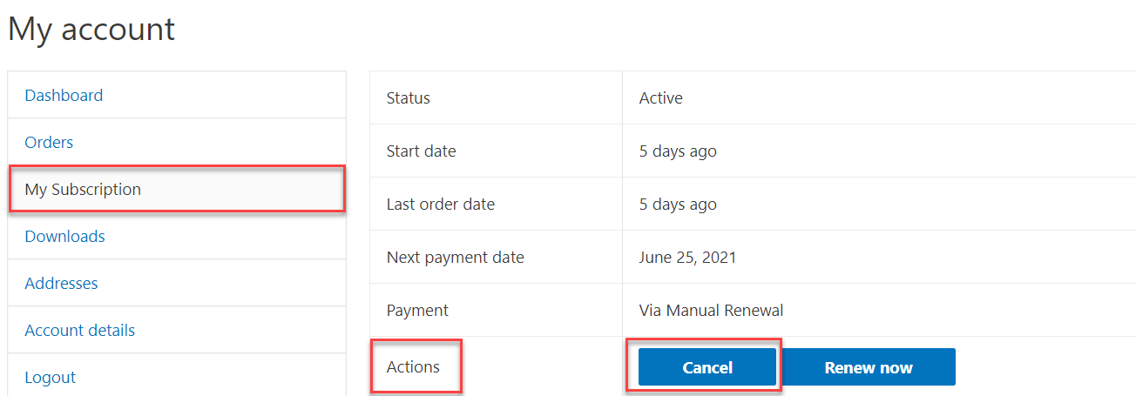This screenshot has height=396, width=1136.
Task: Click the Next payment date label
Action: 456,258
